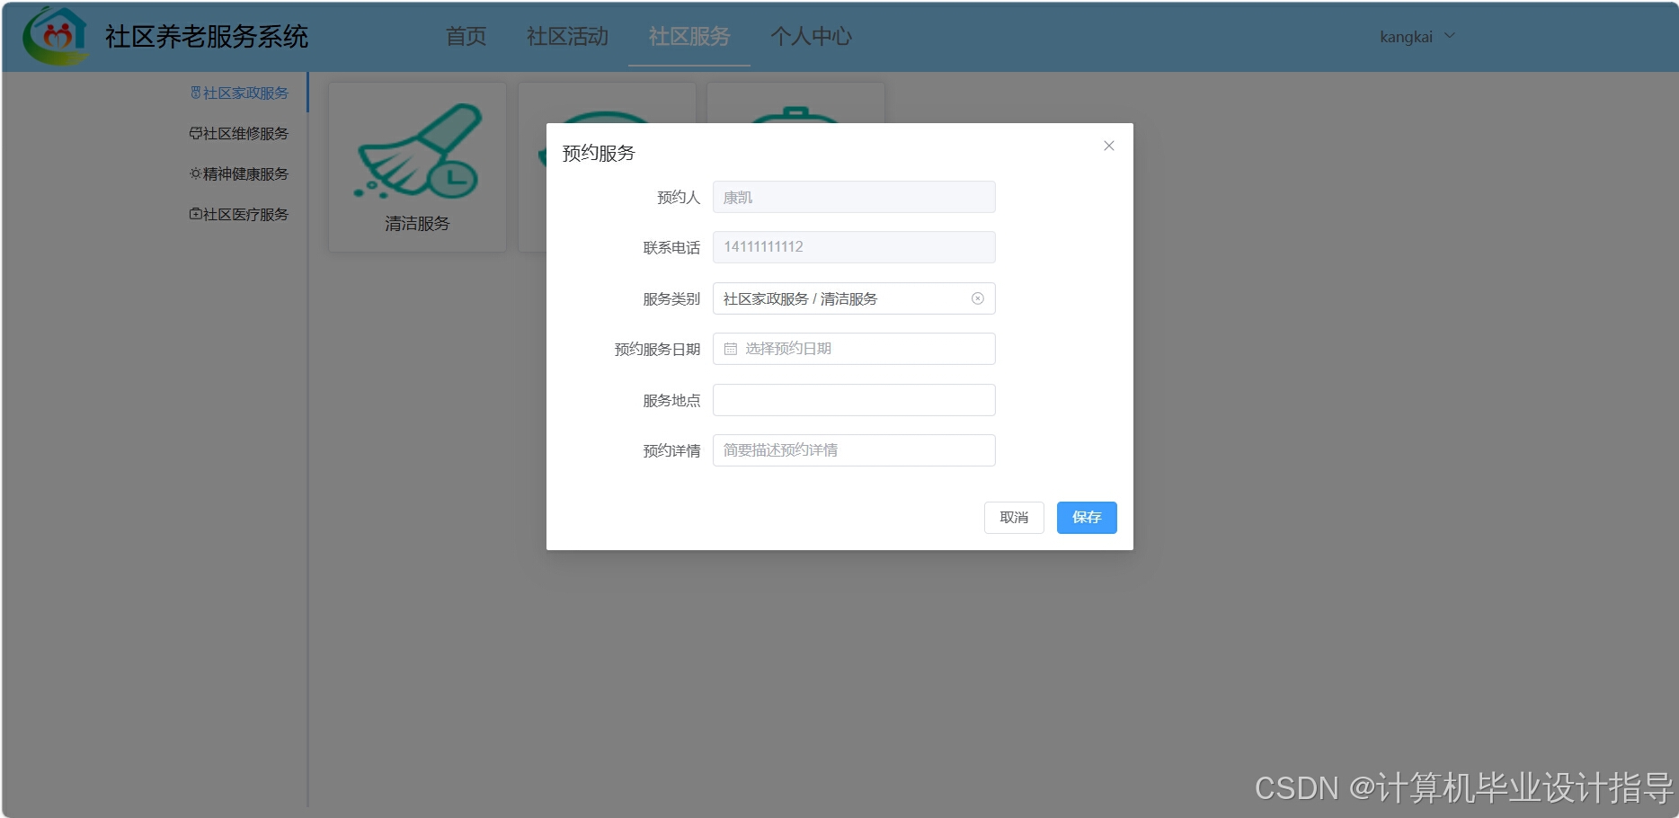Switch to the 首页 tab
The image size is (1679, 818).
[466, 36]
